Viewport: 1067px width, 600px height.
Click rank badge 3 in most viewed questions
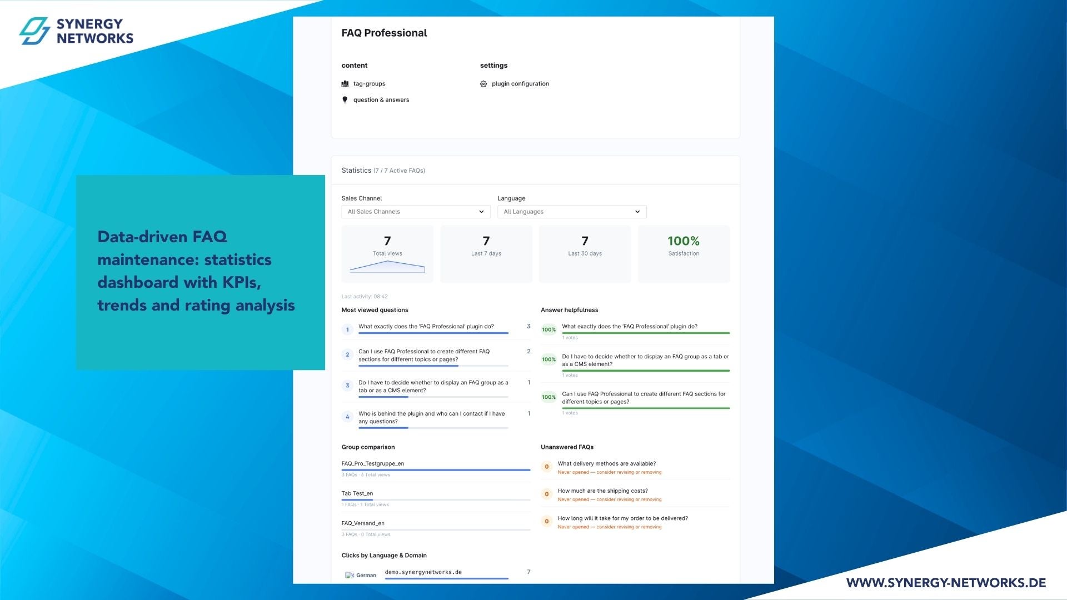click(x=347, y=386)
